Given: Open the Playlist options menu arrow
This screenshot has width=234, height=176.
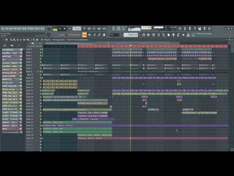Looking at the screenshot, I should point(3,40).
